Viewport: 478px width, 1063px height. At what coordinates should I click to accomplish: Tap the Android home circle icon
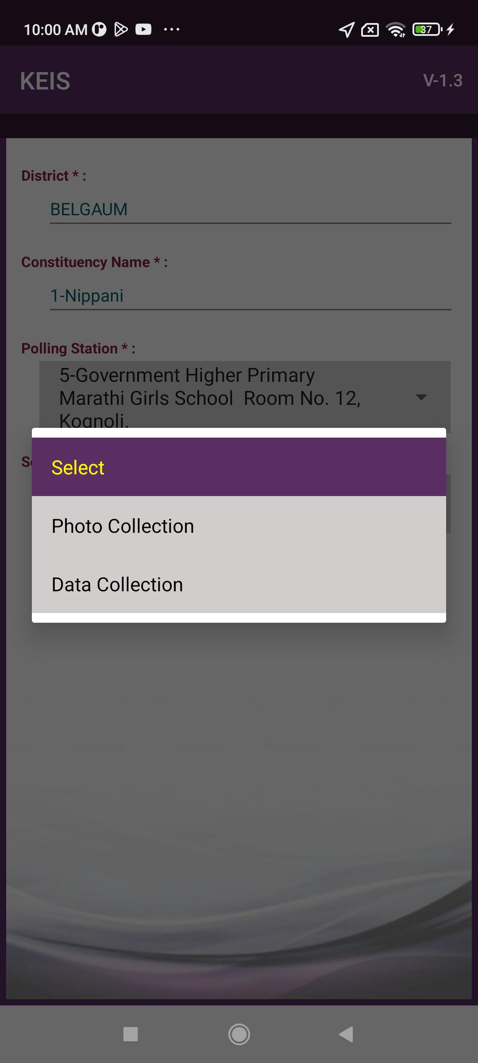coord(239,1035)
